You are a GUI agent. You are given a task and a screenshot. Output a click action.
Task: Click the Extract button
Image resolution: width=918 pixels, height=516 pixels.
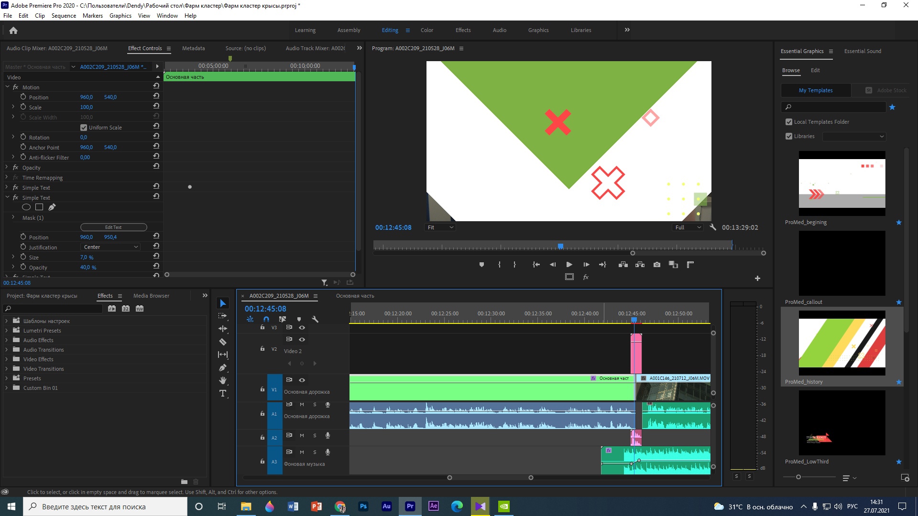pos(640,265)
